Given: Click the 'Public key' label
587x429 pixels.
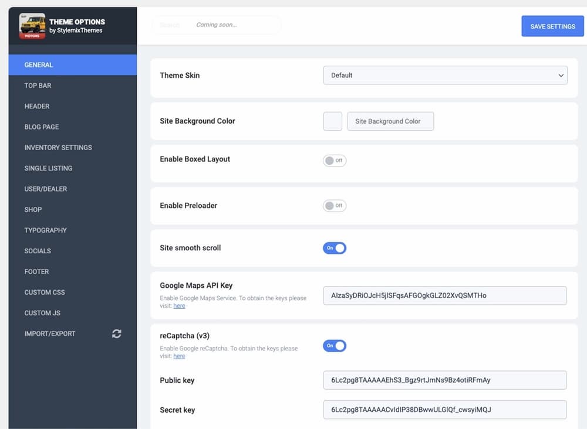Looking at the screenshot, I should [x=177, y=380].
